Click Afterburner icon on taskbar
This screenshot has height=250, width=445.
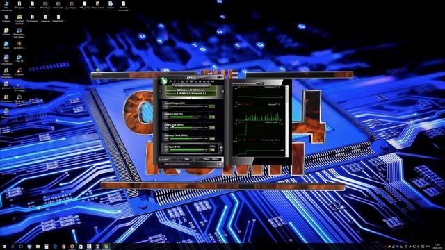106,247
